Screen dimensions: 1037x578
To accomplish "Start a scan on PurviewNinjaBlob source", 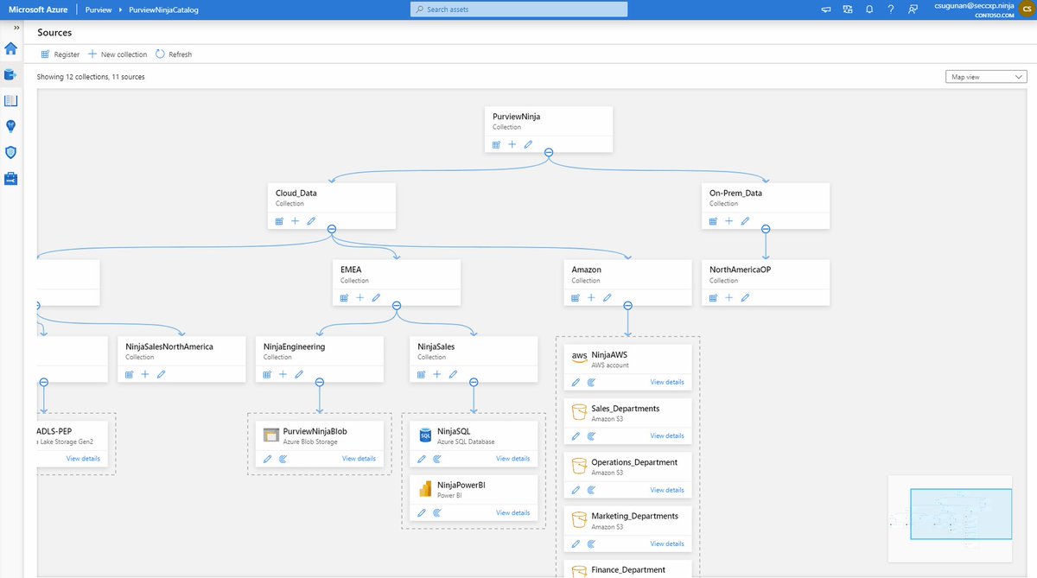I will tap(283, 459).
